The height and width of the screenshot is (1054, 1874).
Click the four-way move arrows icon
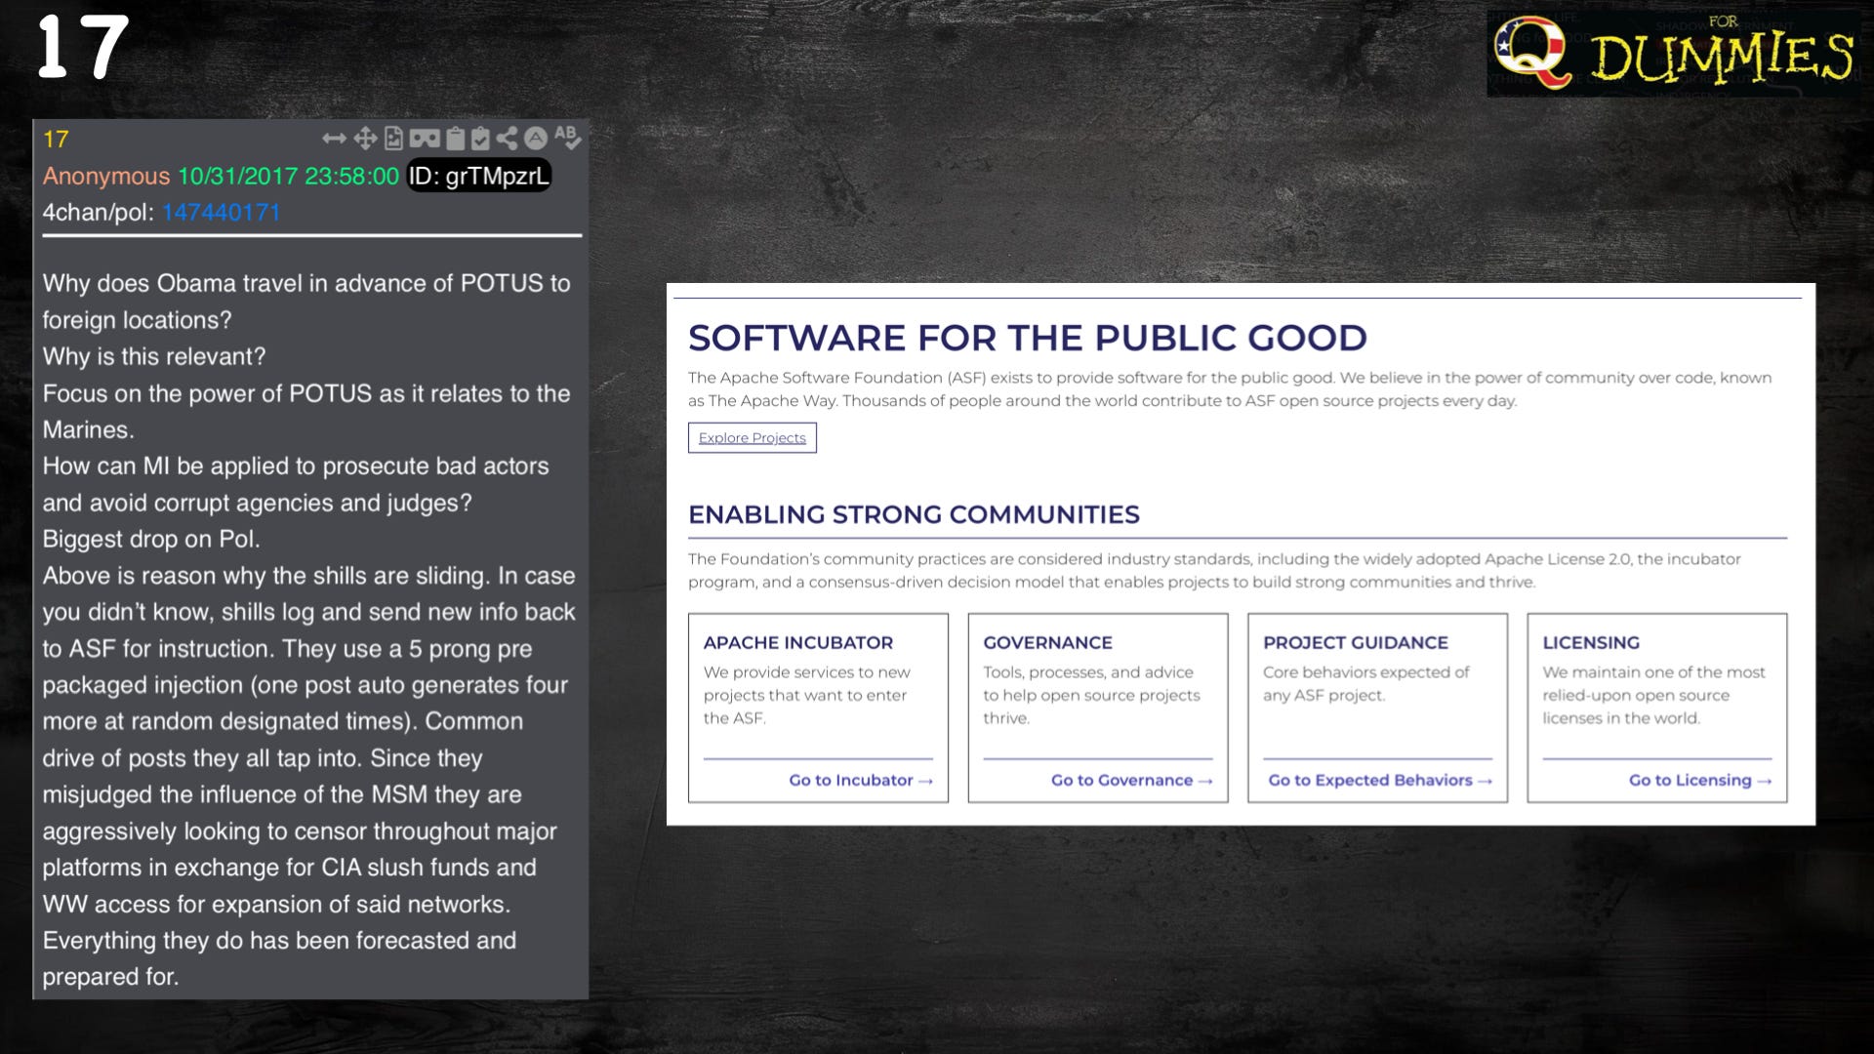pos(365,139)
